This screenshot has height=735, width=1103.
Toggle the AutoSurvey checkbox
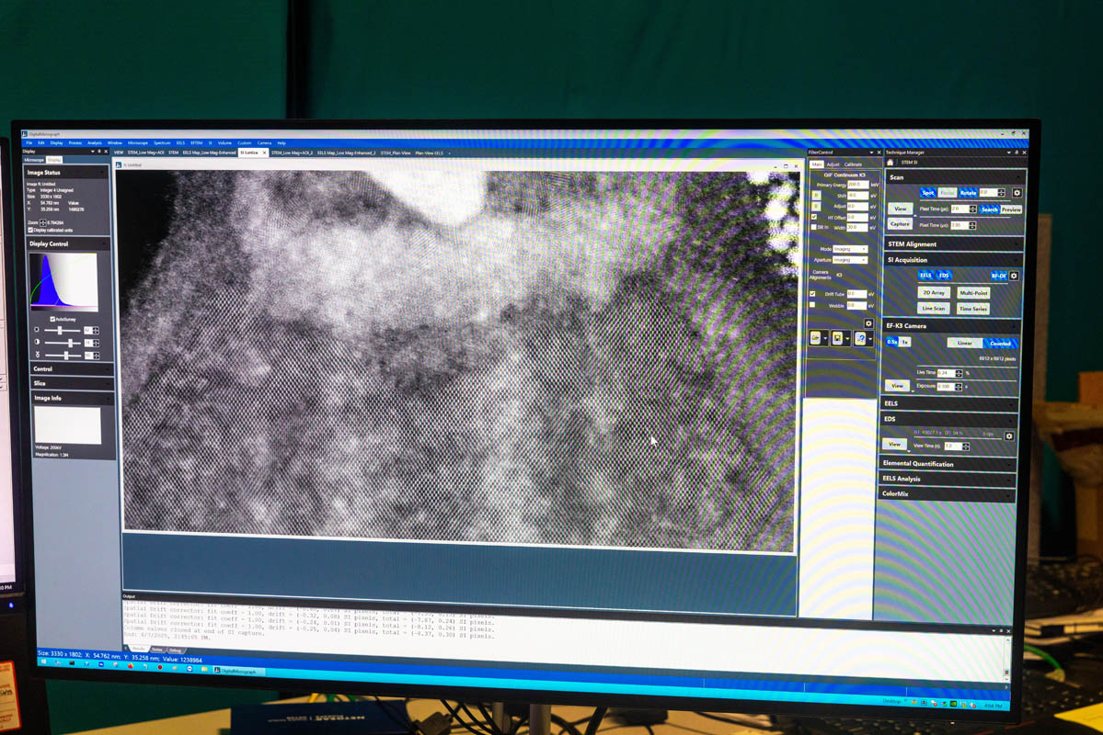(53, 319)
